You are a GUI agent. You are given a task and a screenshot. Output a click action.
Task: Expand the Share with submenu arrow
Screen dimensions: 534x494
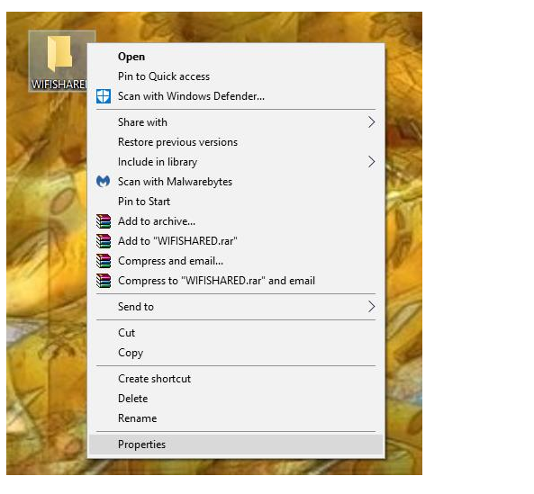[372, 122]
